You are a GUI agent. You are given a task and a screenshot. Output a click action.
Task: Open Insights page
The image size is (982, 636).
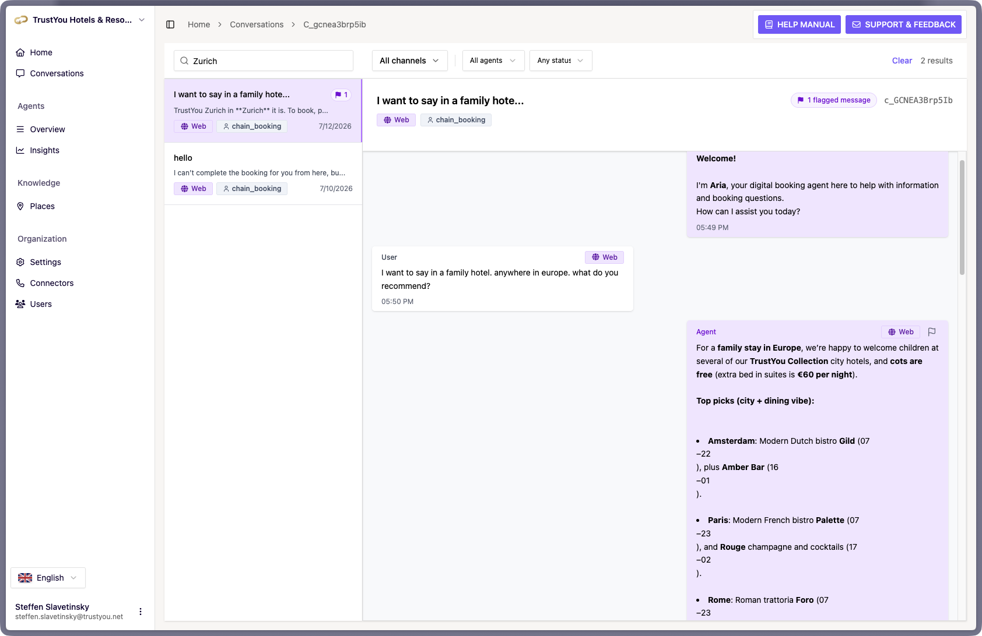point(44,150)
